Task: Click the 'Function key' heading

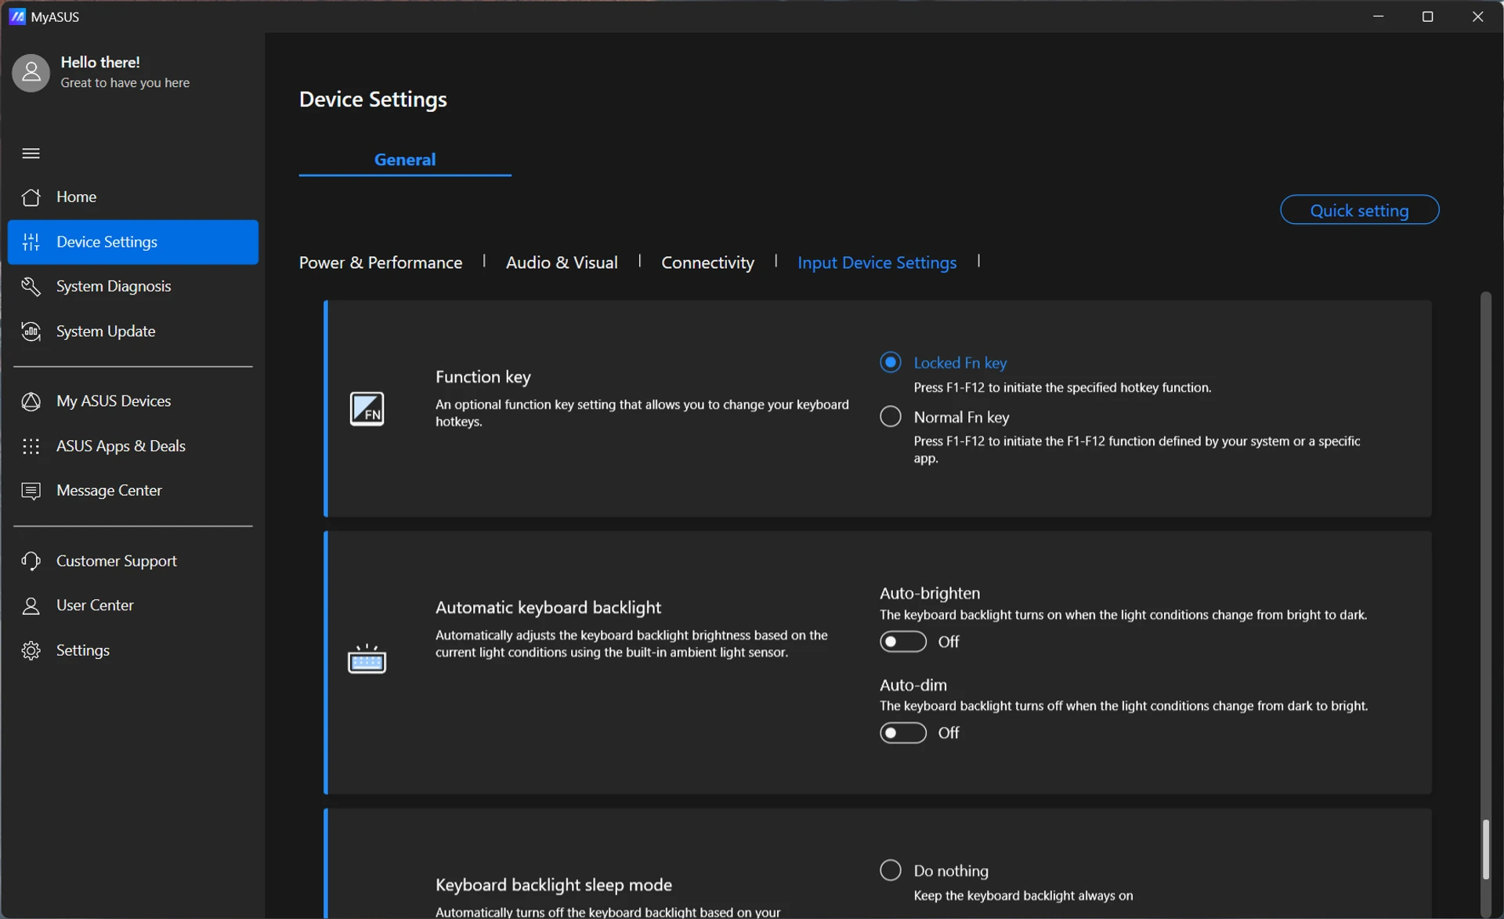Action: point(483,377)
